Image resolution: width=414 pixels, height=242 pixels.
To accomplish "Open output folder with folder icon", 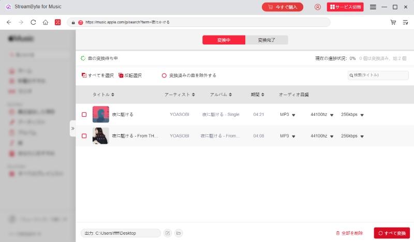I will point(179,233).
